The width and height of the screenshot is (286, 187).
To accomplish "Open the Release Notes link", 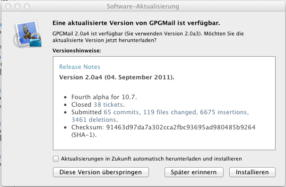I will (x=80, y=67).
